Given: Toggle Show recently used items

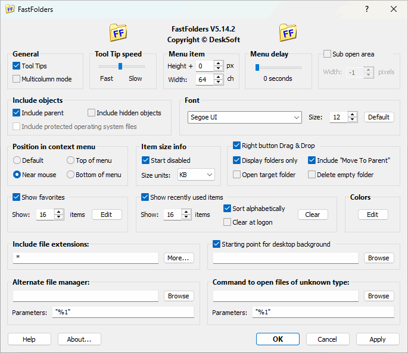Looking at the screenshot, I should (x=145, y=197).
